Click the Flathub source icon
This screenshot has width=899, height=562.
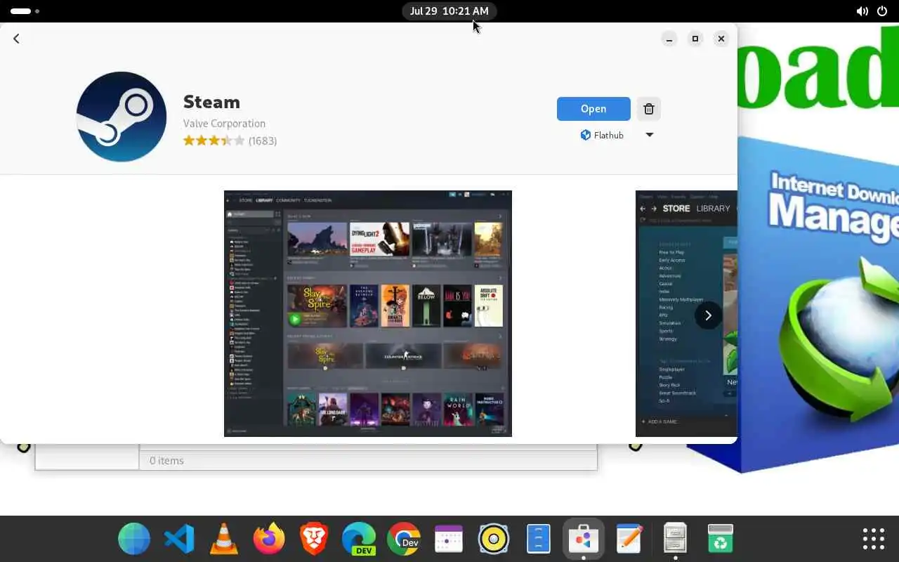[586, 135]
